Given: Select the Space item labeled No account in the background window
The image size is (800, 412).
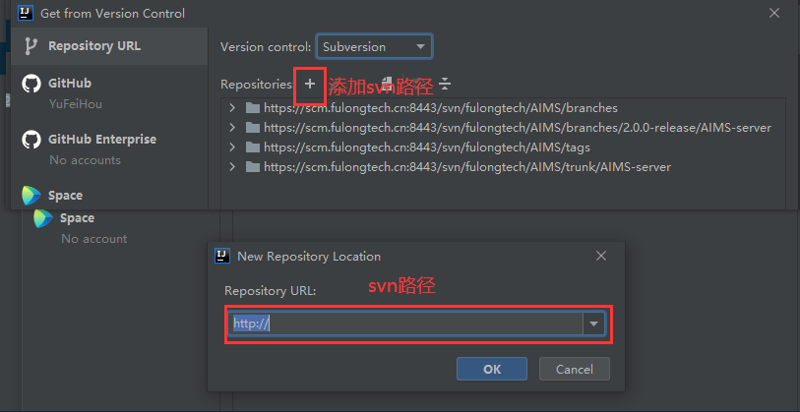Looking at the screenshot, I should pos(120,228).
